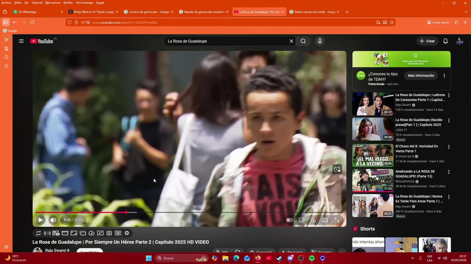Open browser sidebar bookmarks star icon

6,66
